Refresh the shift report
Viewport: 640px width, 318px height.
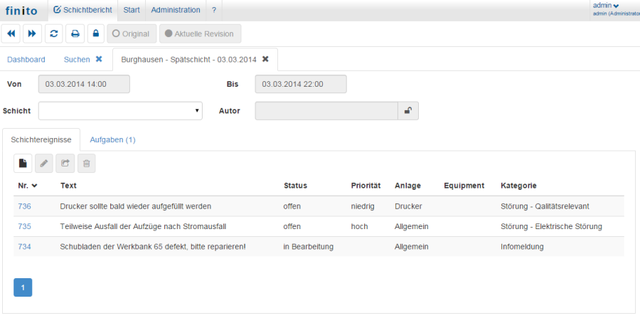(x=53, y=33)
